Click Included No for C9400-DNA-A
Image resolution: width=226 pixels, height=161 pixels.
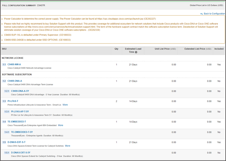(x=219, y=81)
